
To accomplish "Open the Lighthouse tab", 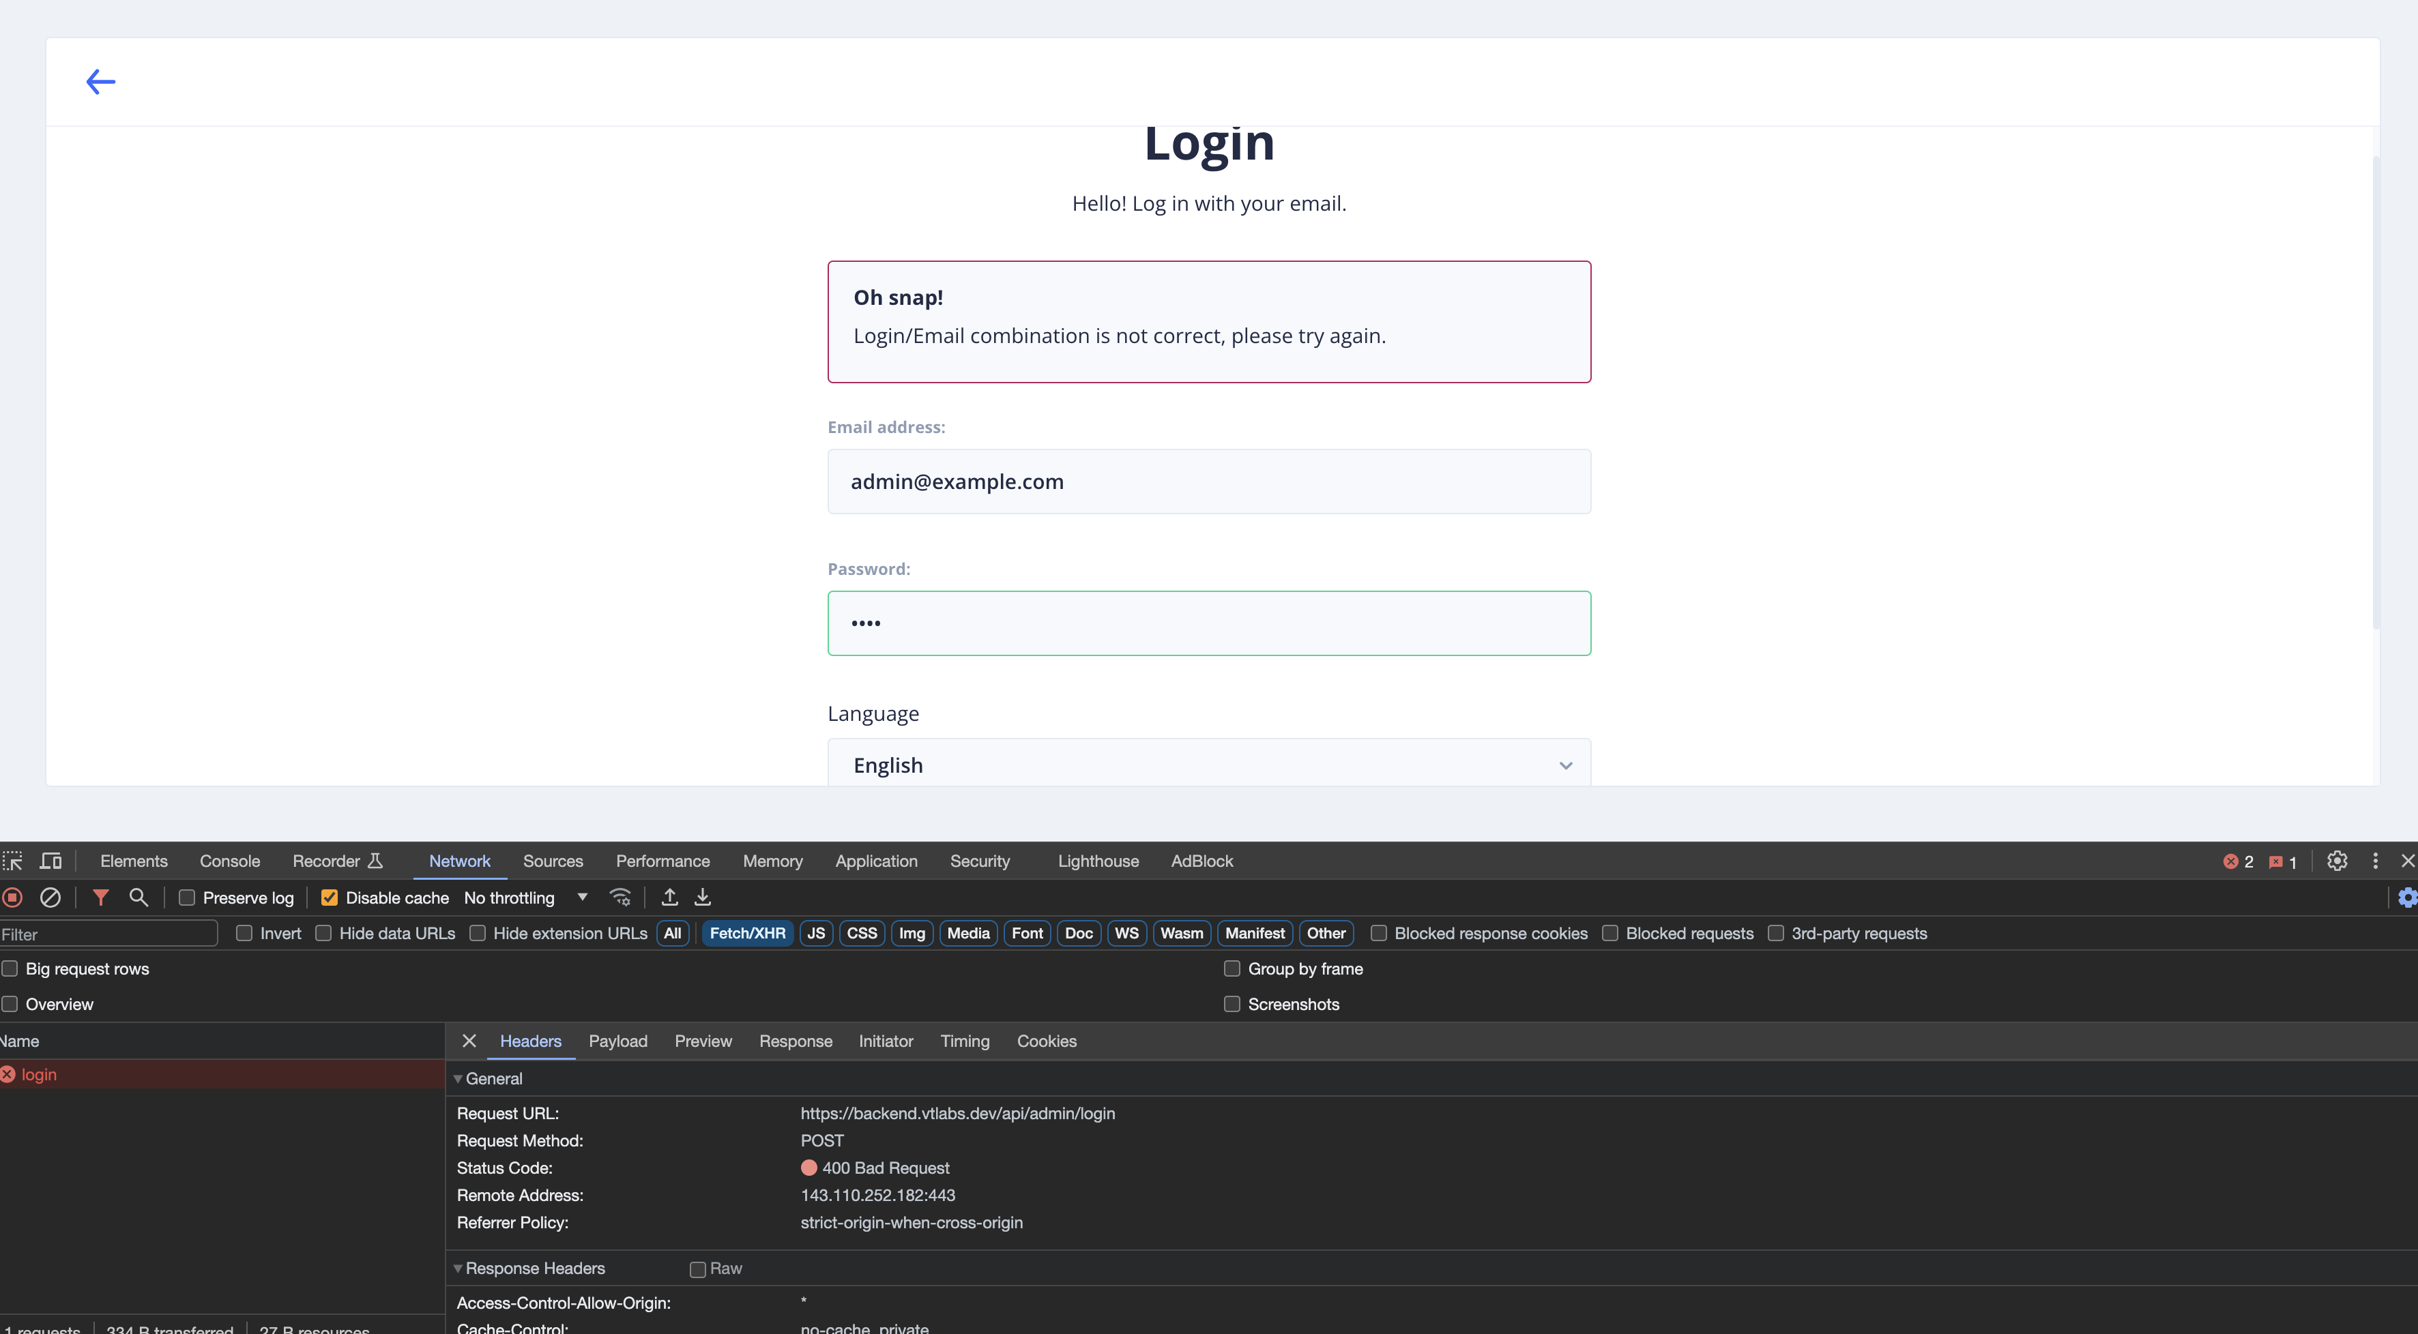I will pos(1098,861).
